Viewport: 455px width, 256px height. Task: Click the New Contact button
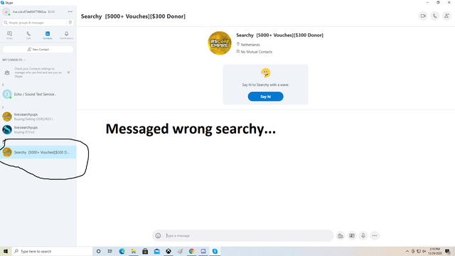pyautogui.click(x=38, y=49)
